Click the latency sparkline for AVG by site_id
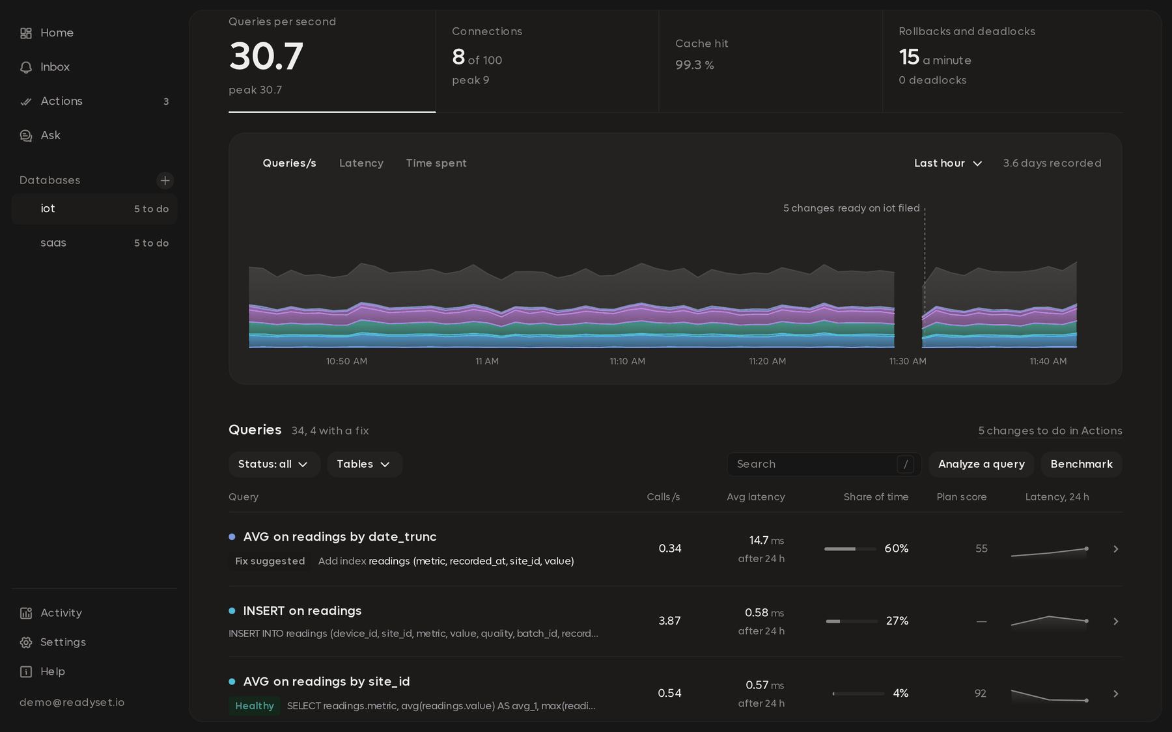Image resolution: width=1172 pixels, height=732 pixels. 1049,695
